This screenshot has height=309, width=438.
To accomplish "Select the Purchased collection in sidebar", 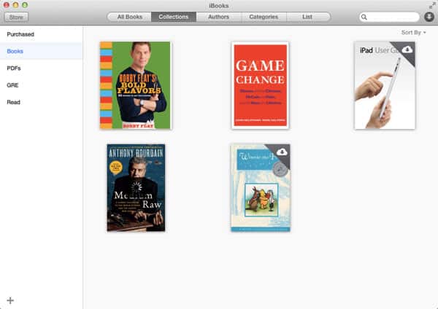I will [20, 34].
